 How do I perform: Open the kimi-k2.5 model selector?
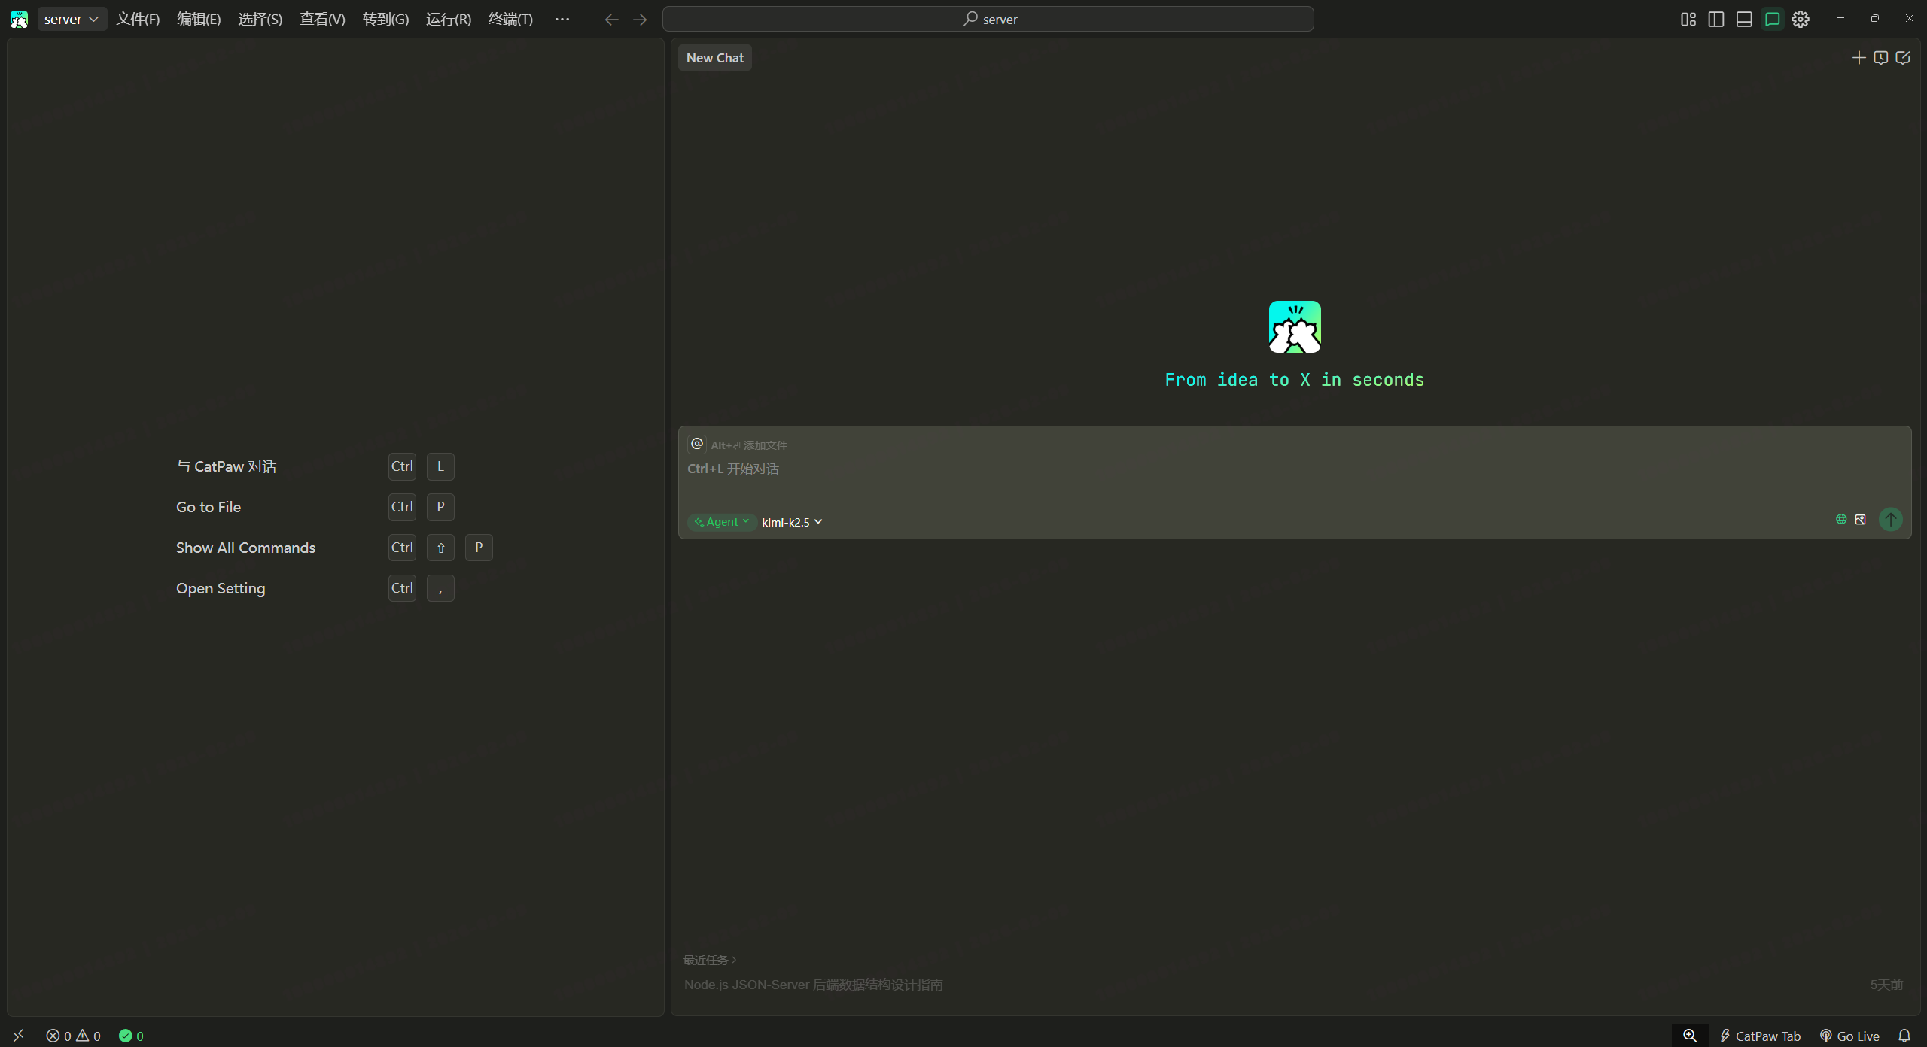[792, 522]
